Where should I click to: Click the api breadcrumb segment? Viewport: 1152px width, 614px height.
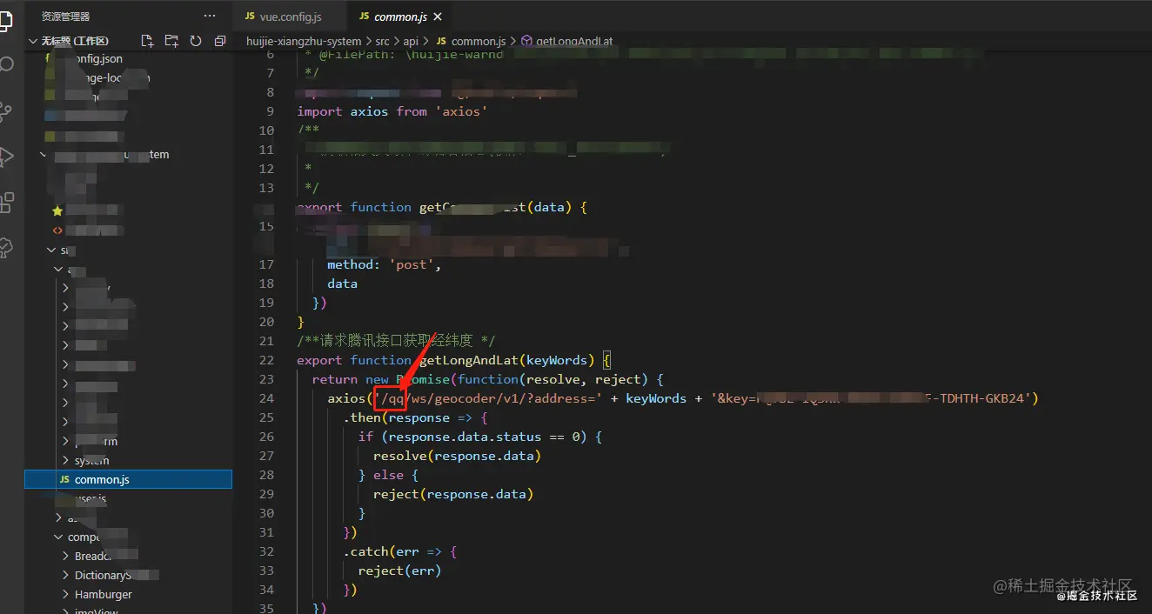(411, 41)
